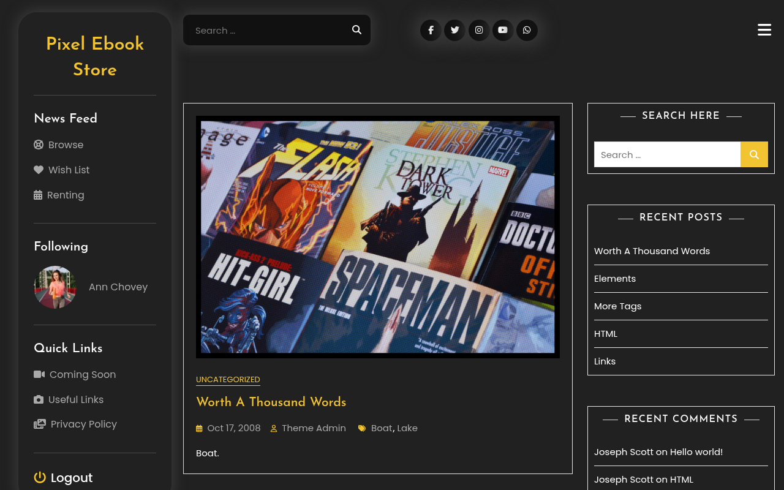Click the Following heading
Screen dimensions: 784x490
[x=61, y=246]
